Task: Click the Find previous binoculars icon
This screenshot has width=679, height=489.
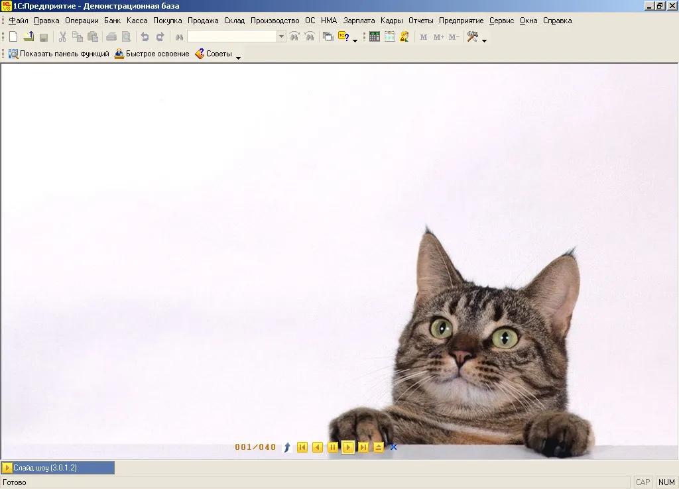Action: (310, 37)
